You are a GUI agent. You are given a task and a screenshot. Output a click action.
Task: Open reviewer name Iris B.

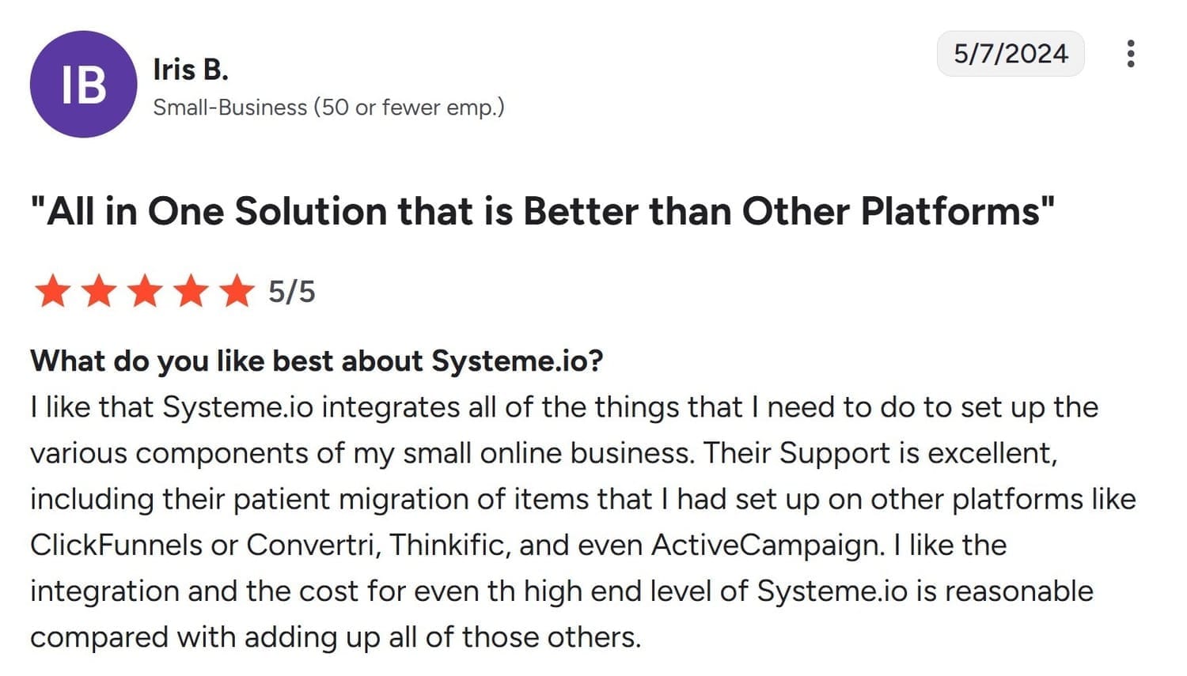[x=191, y=70]
